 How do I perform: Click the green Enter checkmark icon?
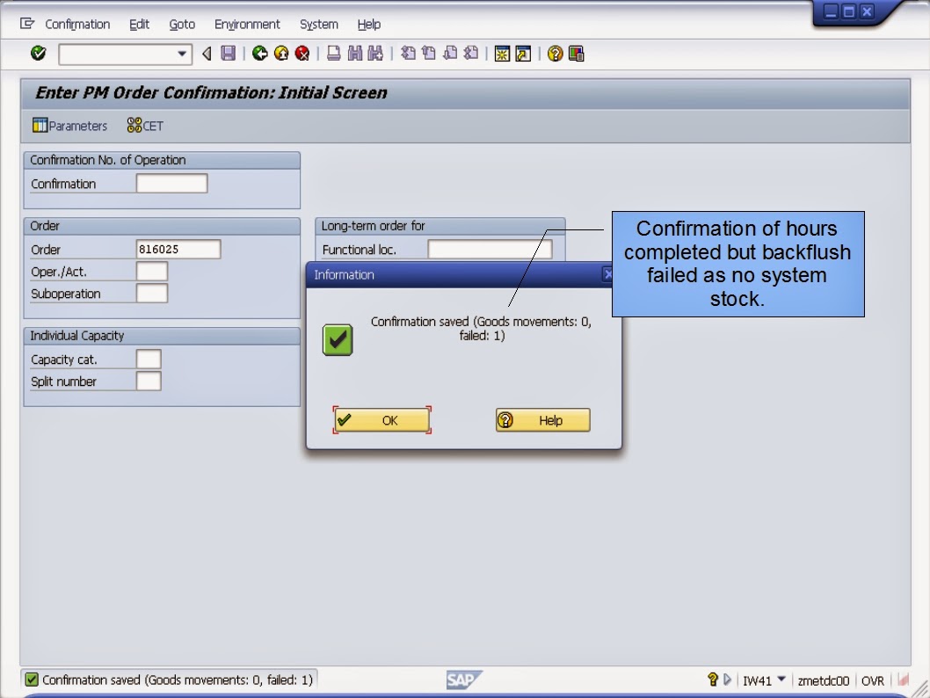[x=37, y=54]
